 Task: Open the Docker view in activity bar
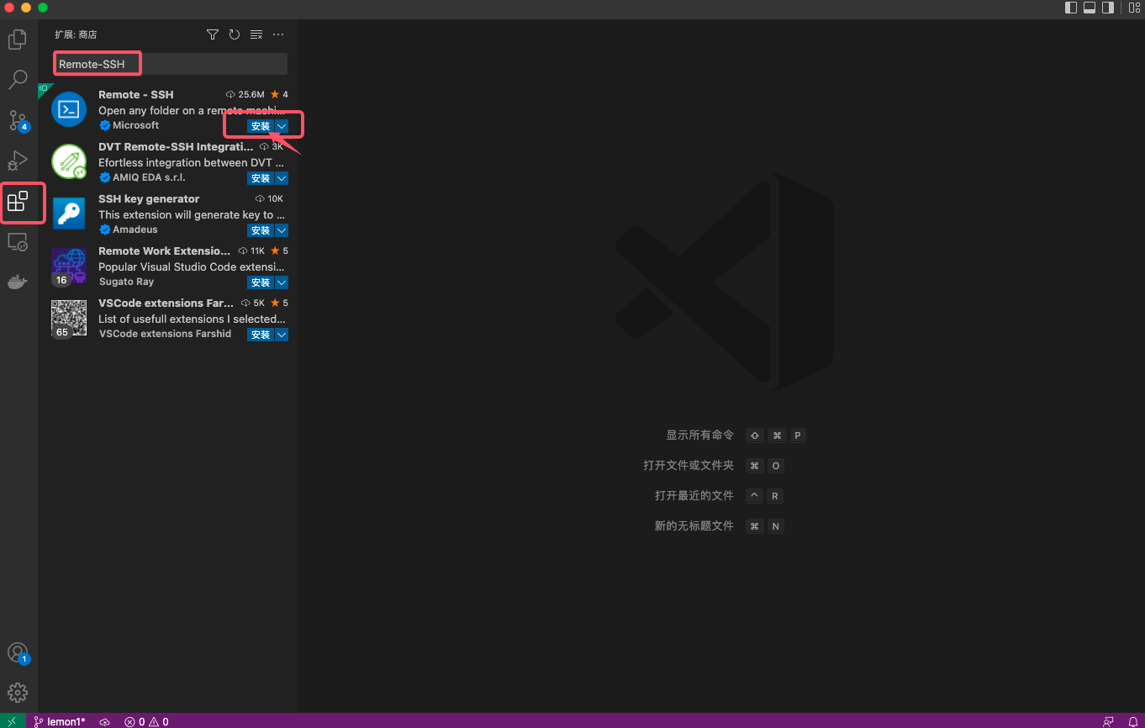click(x=18, y=282)
